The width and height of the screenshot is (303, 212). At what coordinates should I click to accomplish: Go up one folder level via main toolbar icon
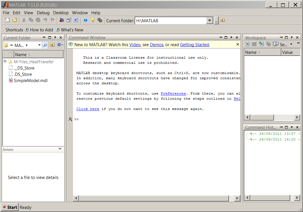(223, 20)
